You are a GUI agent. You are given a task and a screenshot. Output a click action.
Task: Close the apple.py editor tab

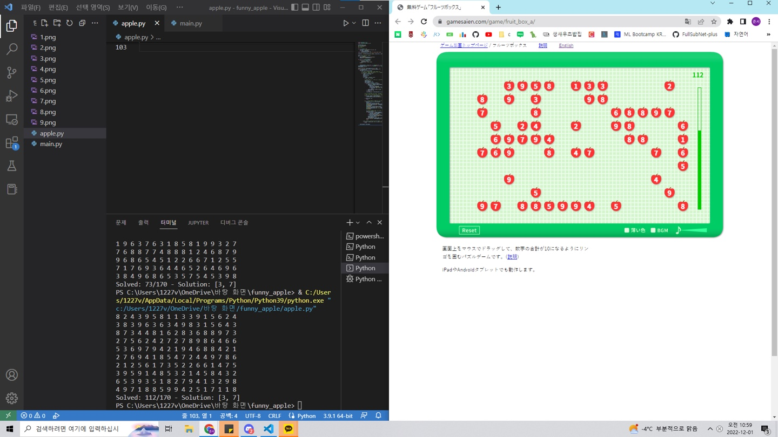[x=157, y=23]
